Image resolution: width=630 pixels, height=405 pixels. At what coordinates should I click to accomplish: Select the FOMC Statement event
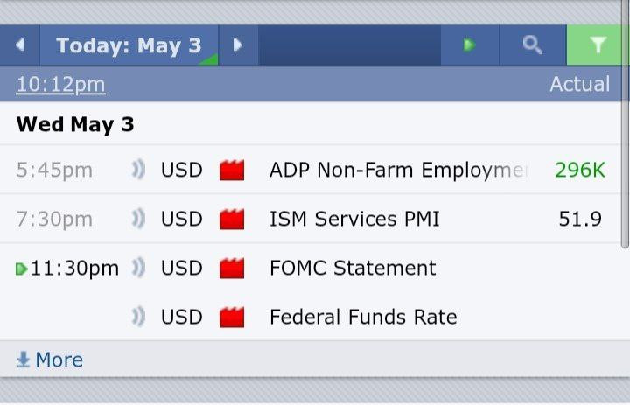pos(352,268)
